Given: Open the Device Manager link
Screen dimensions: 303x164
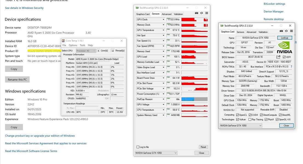Looking at the screenshot, I should pyautogui.click(x=273, y=11).
